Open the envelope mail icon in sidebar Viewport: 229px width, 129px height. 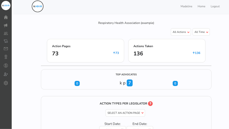6,49
